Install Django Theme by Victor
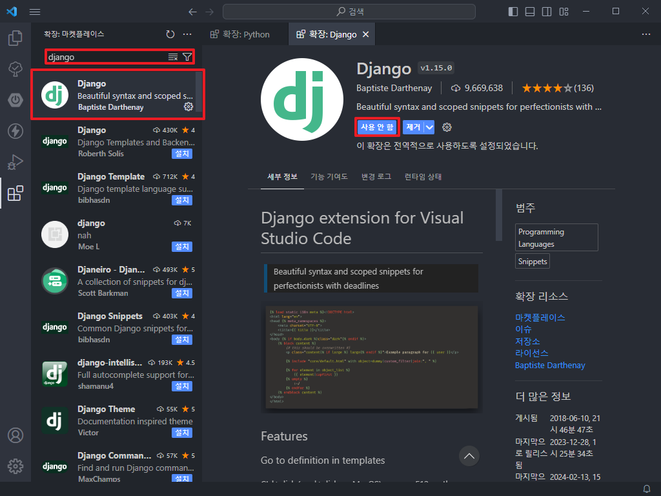This screenshot has height=496, width=661. point(182,433)
